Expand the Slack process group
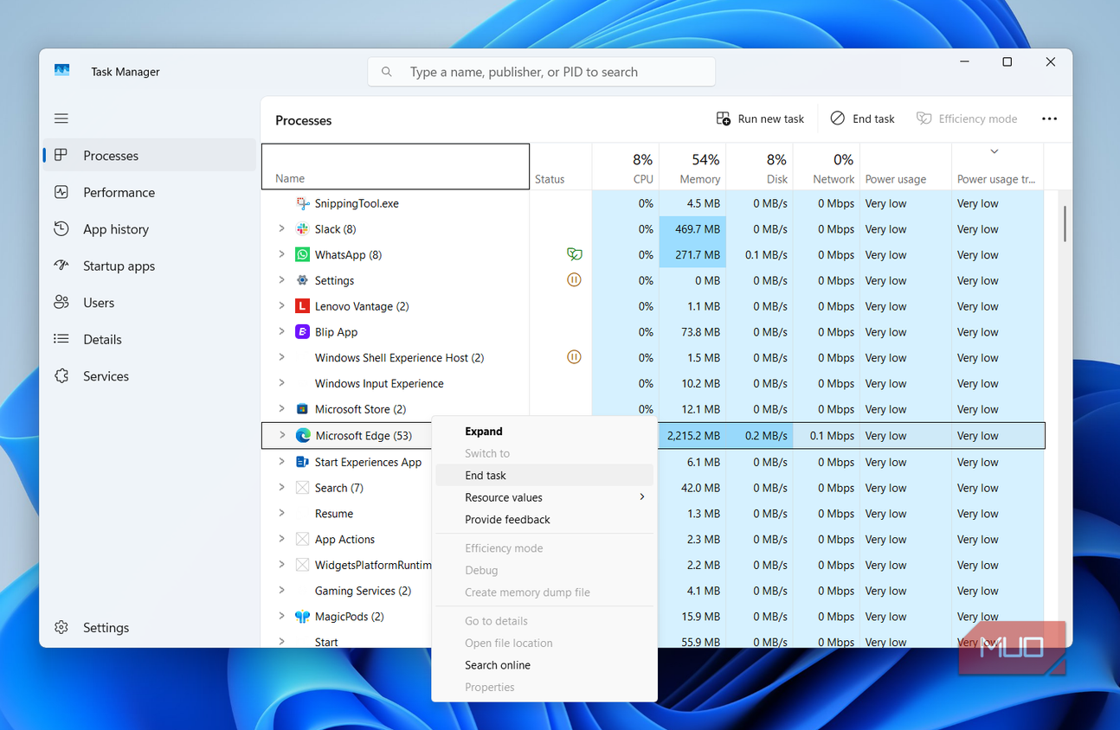 (281, 229)
